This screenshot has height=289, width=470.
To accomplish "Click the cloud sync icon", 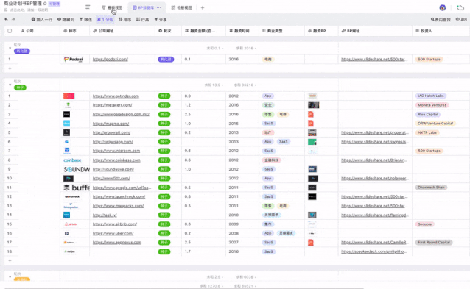I will coord(460,8).
